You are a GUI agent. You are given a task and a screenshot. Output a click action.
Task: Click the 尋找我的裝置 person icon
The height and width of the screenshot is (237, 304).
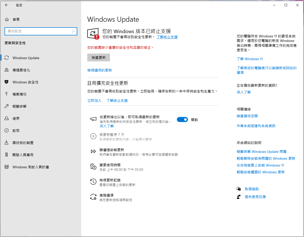pos(7,143)
